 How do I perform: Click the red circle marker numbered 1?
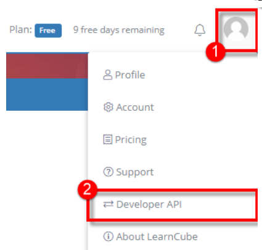coord(215,52)
